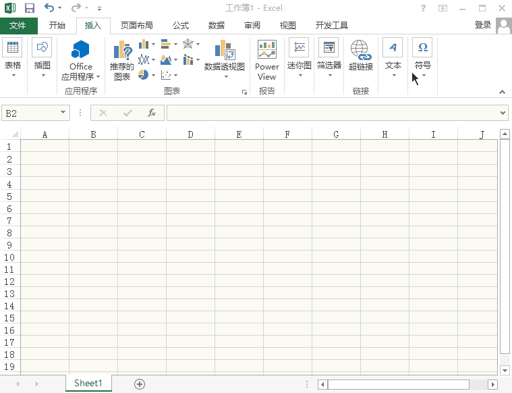Screen dimensions: 512x393
Task: Open the chart dialog launcher in 图表 group
Action: tap(244, 93)
